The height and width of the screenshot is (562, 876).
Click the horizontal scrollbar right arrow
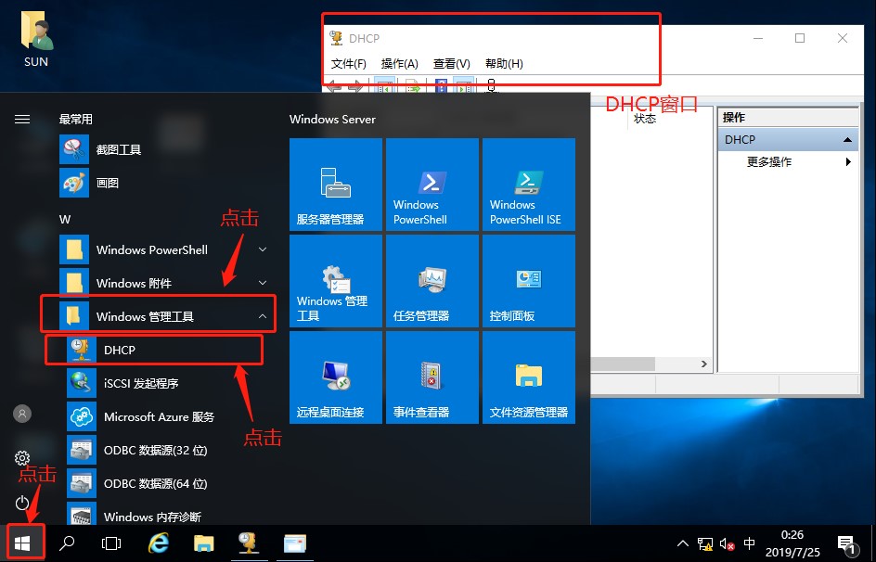[704, 364]
